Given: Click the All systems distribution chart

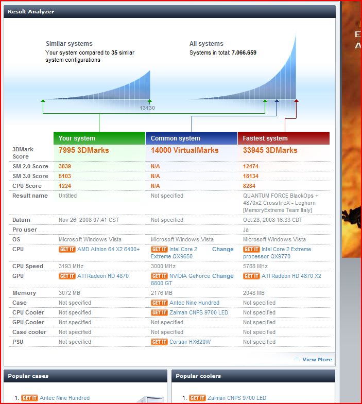Looking at the screenshot, I should point(243,67).
